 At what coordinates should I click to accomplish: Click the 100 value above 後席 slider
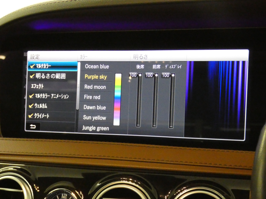[x=133, y=75]
